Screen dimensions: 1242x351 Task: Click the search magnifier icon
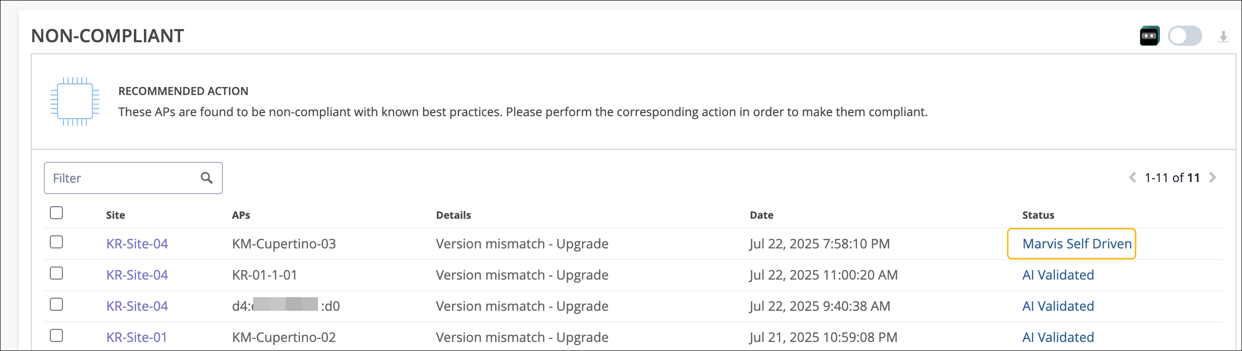click(206, 178)
